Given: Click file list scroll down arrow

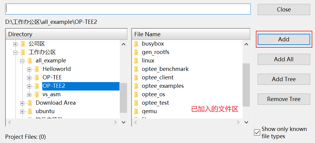Looking at the screenshot, I should (246, 122).
